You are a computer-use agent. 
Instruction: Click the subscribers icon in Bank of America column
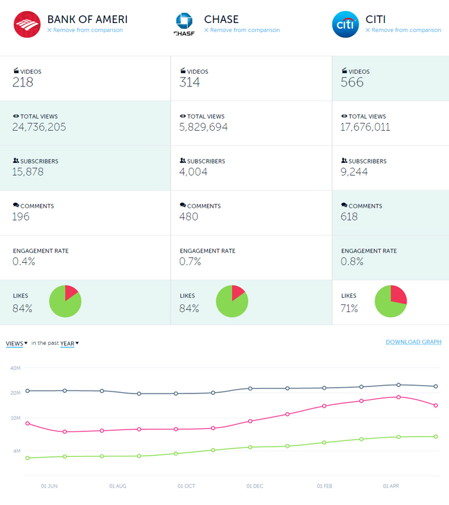16,160
